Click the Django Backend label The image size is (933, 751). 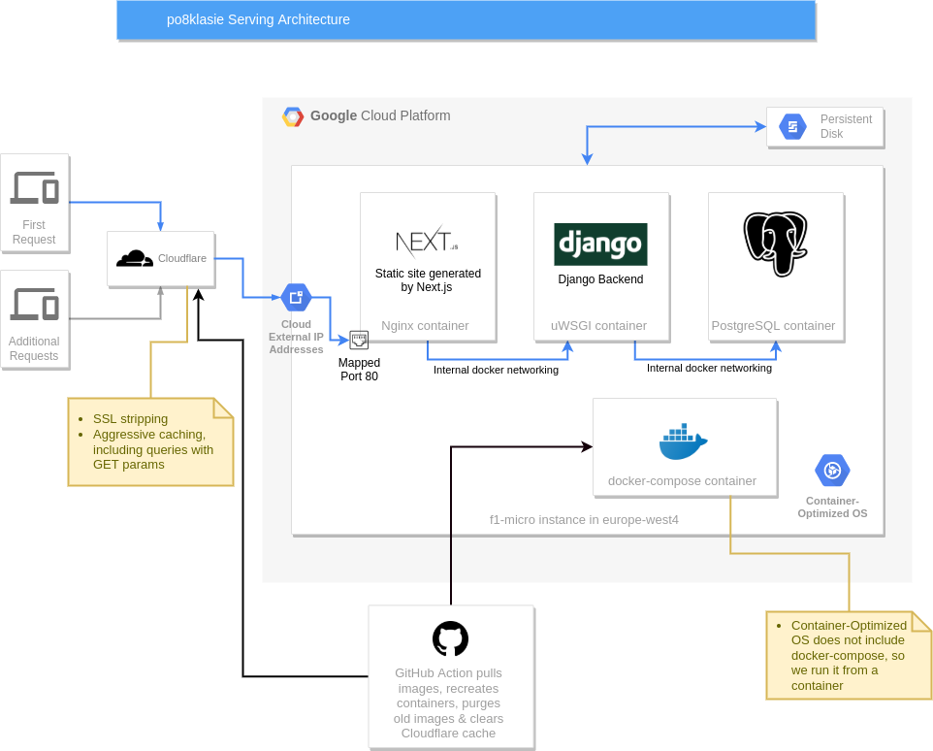click(600, 279)
